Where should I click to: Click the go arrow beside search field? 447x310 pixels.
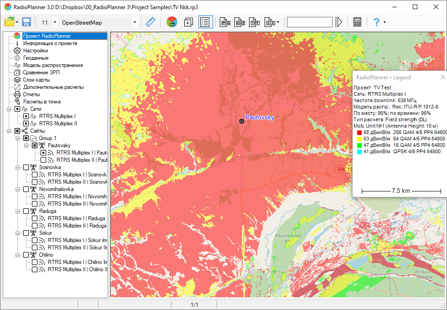338,22
